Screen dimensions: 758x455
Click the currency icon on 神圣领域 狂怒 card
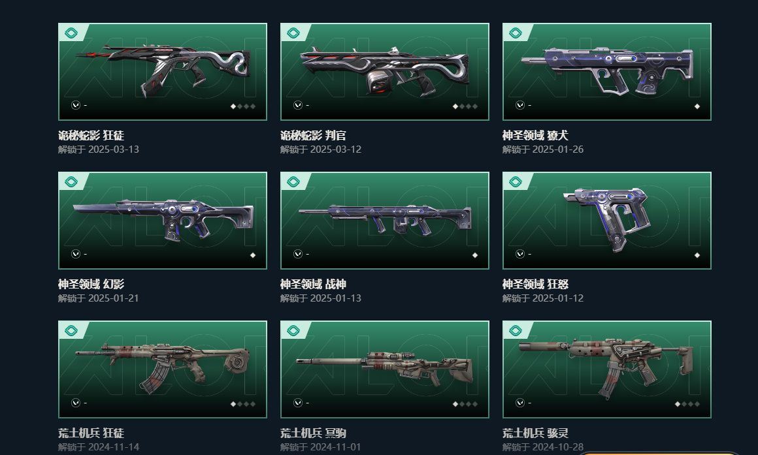coord(520,254)
